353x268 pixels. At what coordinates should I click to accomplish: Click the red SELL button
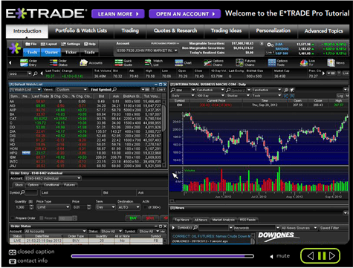point(150,218)
